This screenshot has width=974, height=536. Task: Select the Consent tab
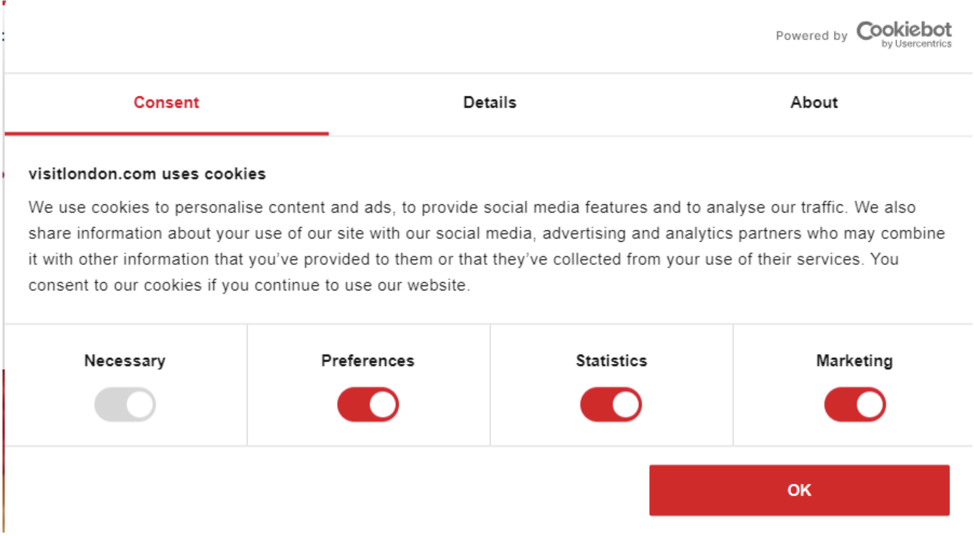tap(166, 102)
